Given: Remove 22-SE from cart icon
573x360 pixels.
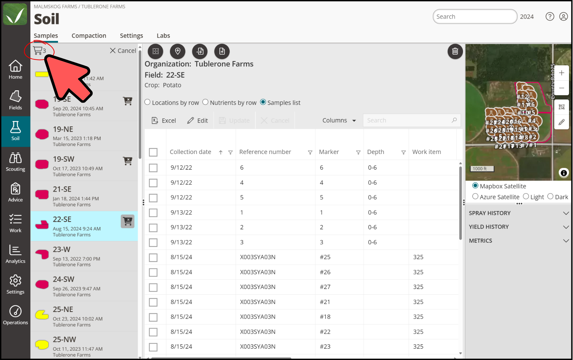Looking at the screenshot, I should point(128,221).
